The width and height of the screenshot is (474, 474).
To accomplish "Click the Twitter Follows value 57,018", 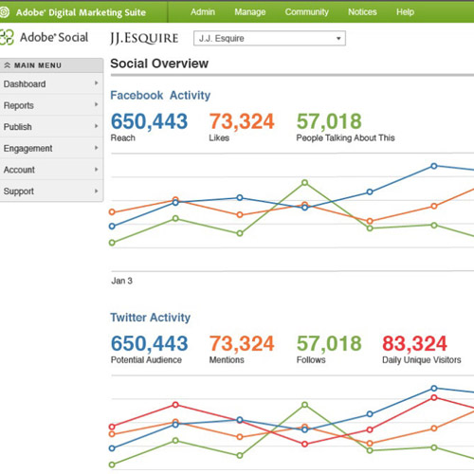I will click(x=329, y=343).
